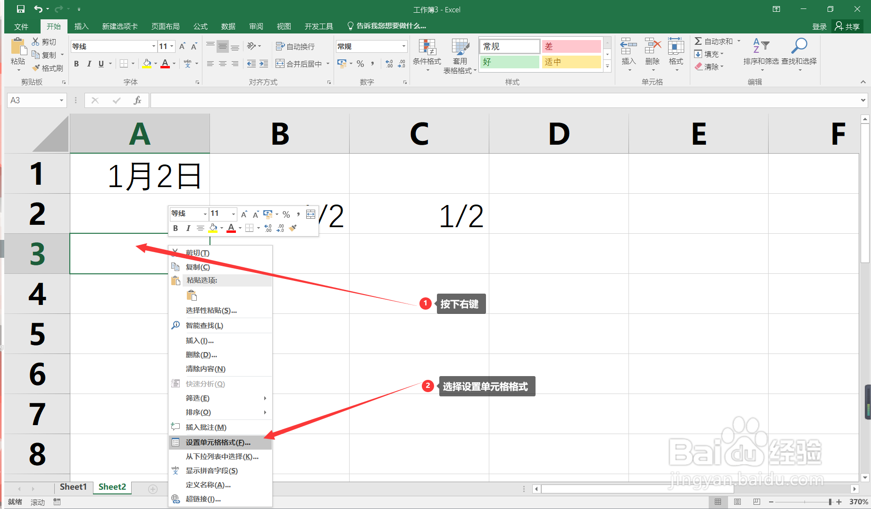Expand the formula bar chevron
The width and height of the screenshot is (871, 509).
[863, 100]
